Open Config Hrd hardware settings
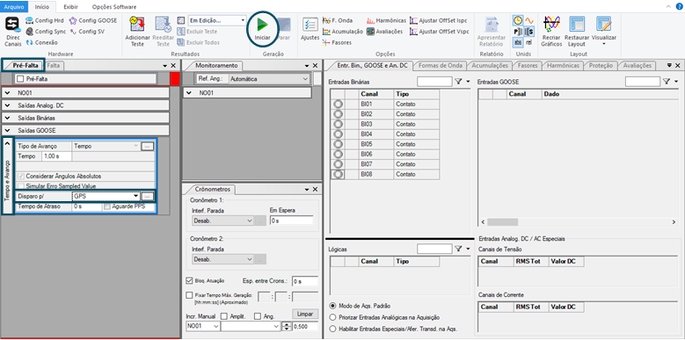685x340 pixels. pos(45,20)
